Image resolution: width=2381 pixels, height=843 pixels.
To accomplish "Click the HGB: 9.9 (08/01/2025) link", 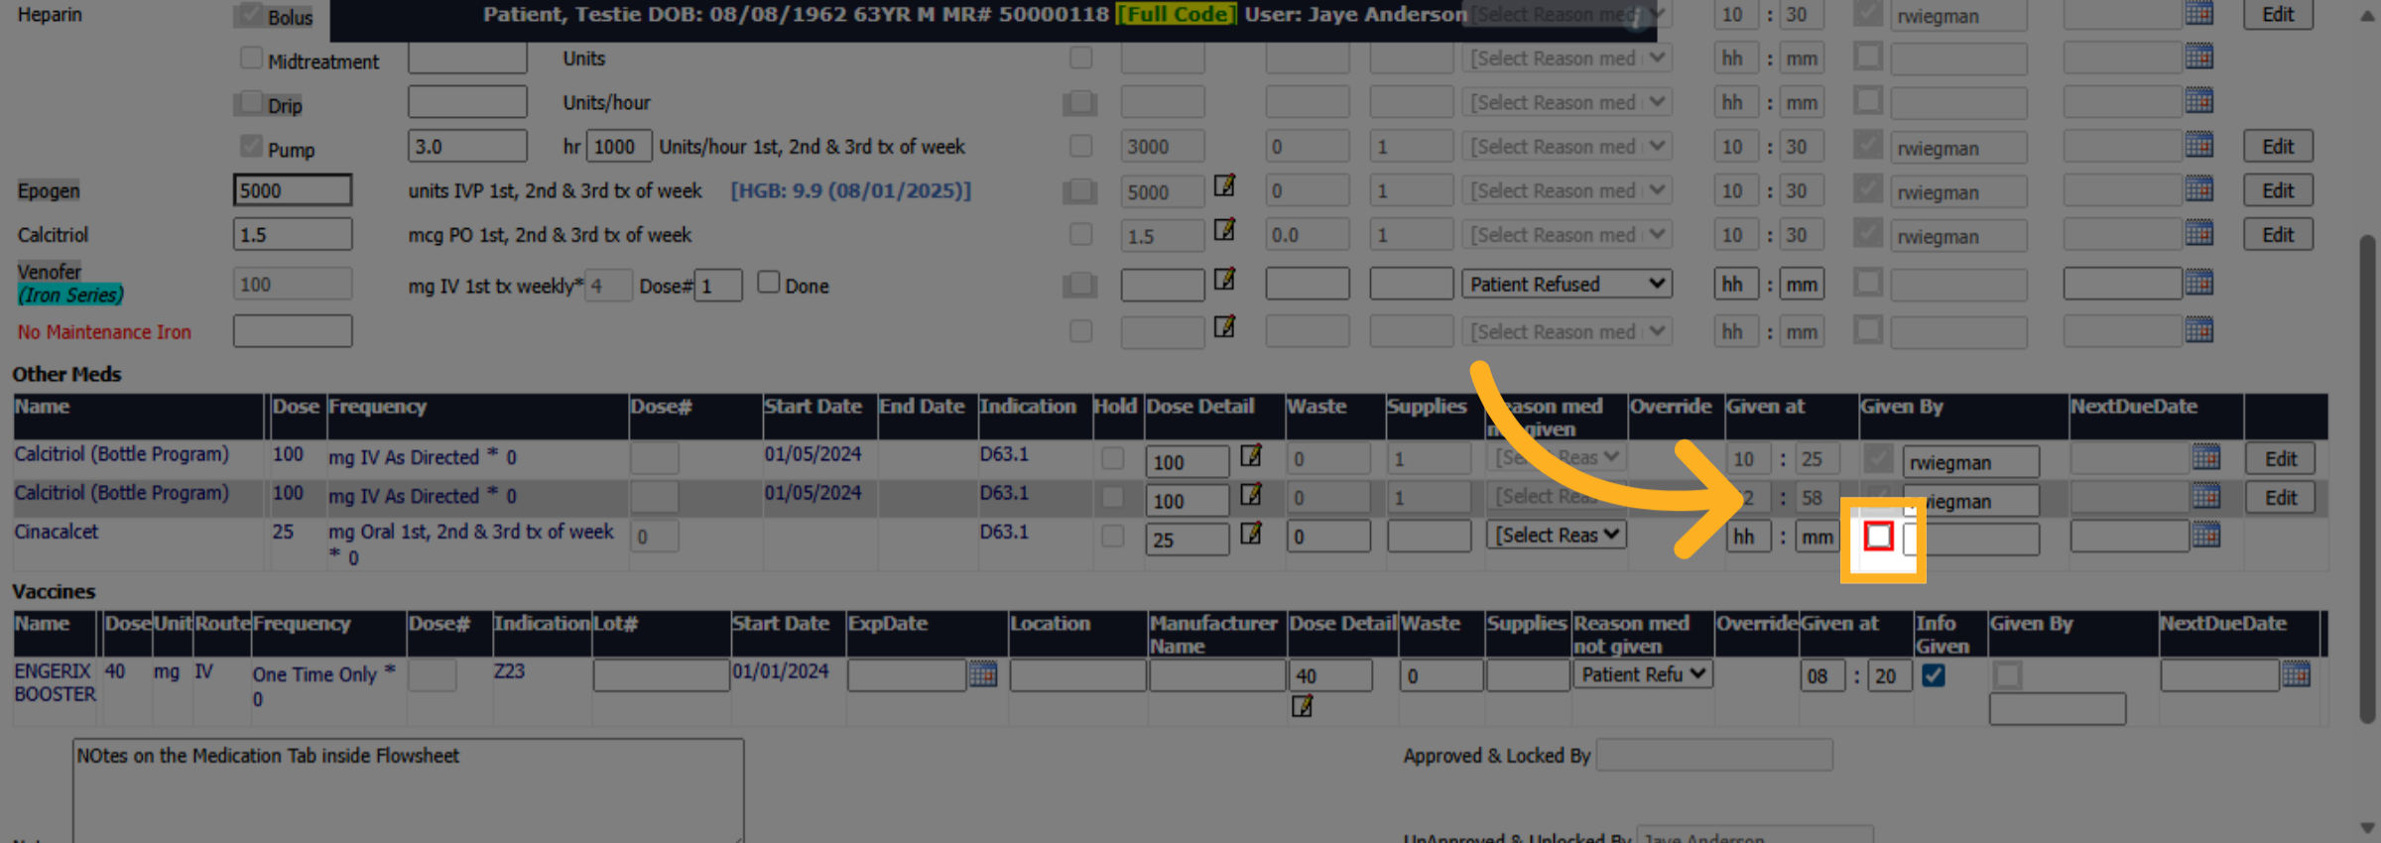I will click(851, 190).
